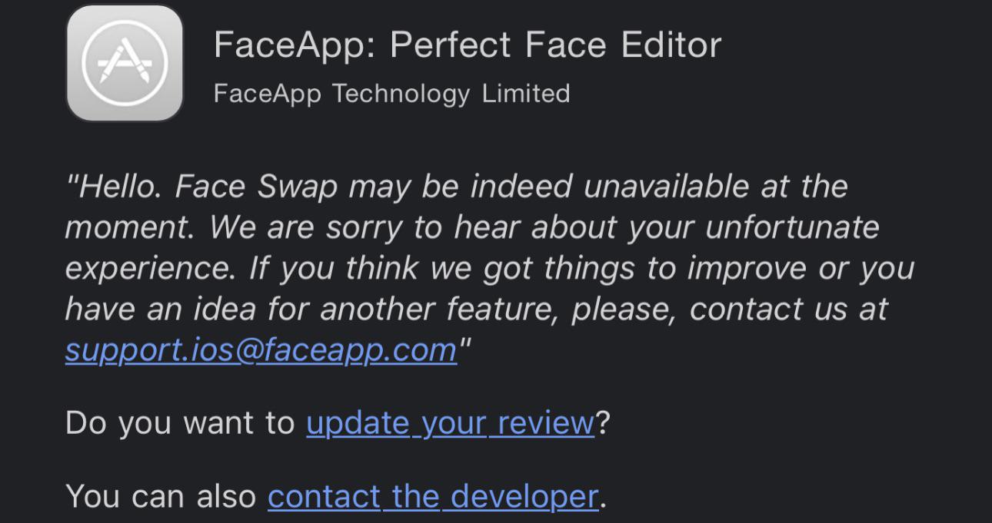Image resolution: width=992 pixels, height=523 pixels.
Task: Tap the App Store placeholder app icon
Action: (x=125, y=63)
